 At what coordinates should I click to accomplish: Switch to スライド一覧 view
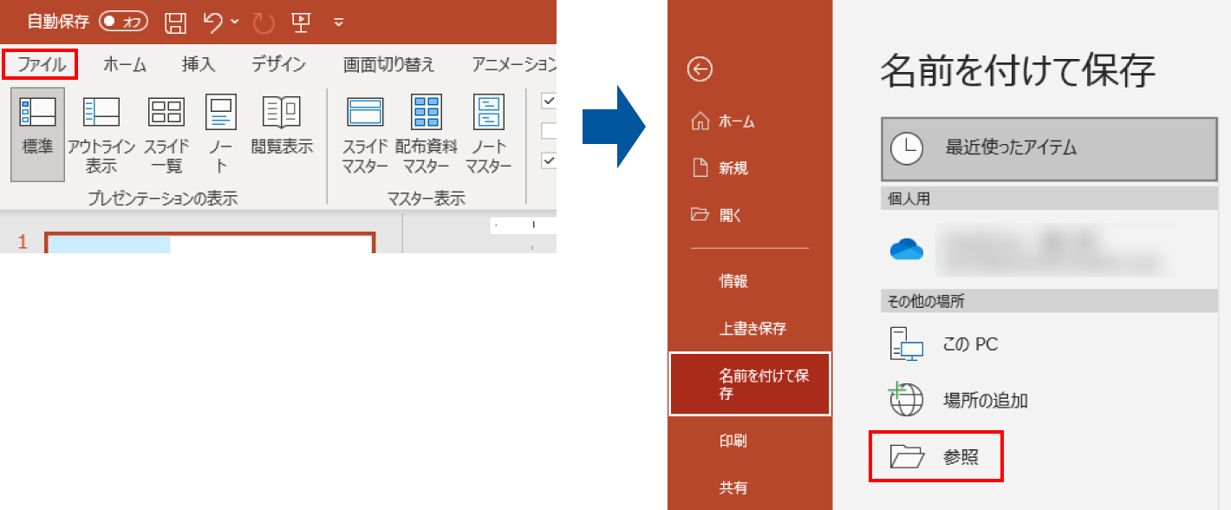pyautogui.click(x=167, y=134)
